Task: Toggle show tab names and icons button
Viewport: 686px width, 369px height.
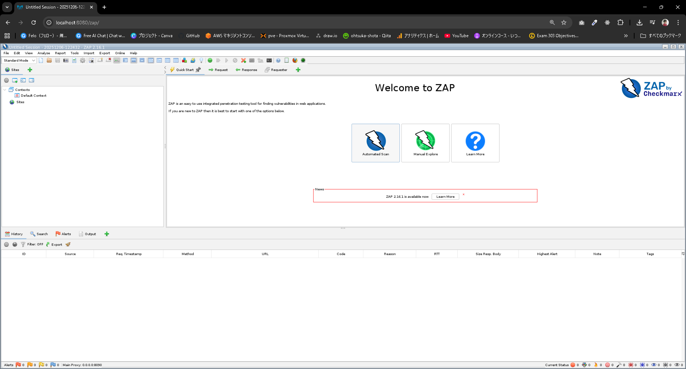Action: pyautogui.click(x=117, y=60)
